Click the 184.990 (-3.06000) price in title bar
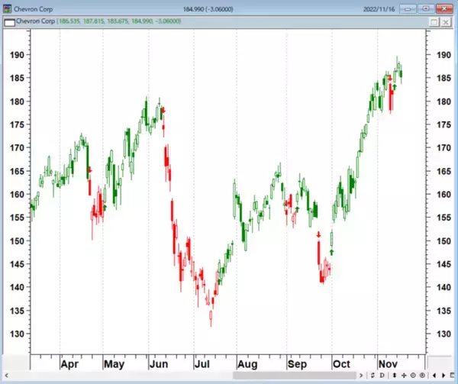This screenshot has height=384, width=458. pyautogui.click(x=208, y=9)
